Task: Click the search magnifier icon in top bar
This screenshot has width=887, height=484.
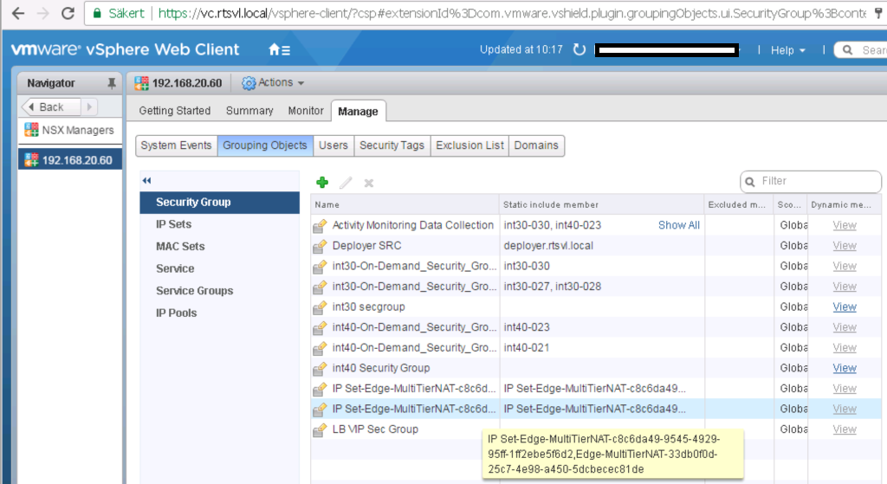Action: pyautogui.click(x=847, y=50)
